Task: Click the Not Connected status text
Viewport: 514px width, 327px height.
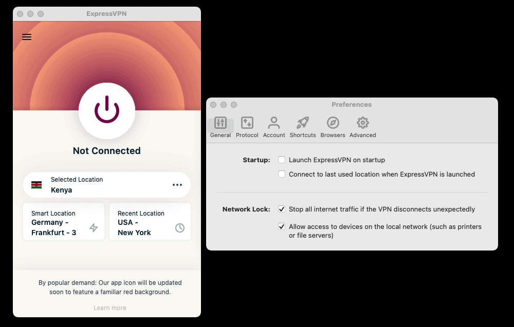Action: (x=107, y=150)
